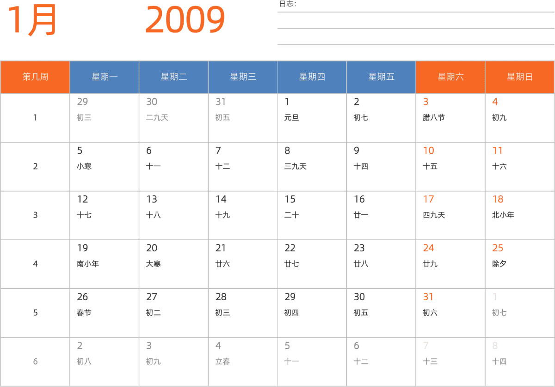The height and width of the screenshot is (387, 555).
Task: Click the 北小年 label
Action: click(x=503, y=215)
